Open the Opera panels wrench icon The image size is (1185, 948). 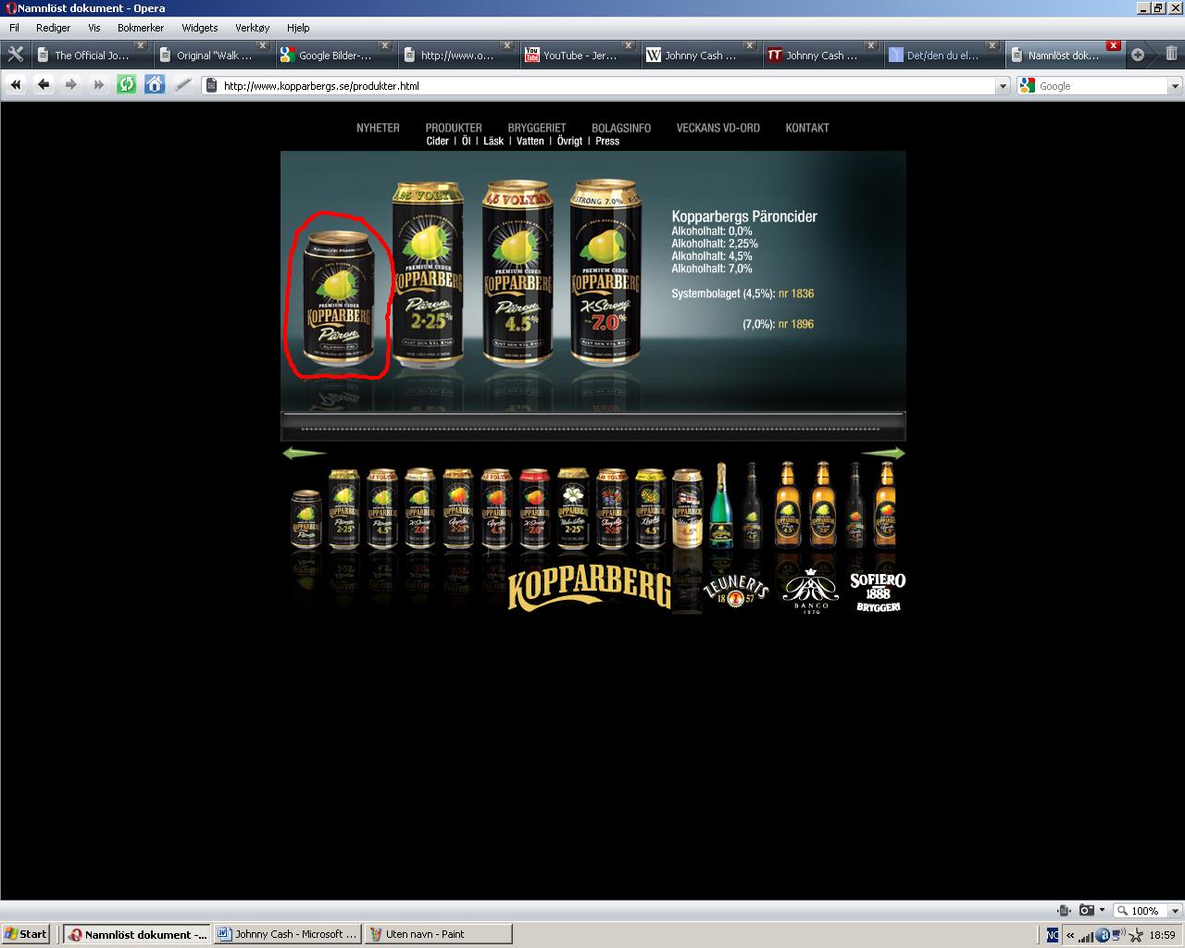click(x=15, y=55)
